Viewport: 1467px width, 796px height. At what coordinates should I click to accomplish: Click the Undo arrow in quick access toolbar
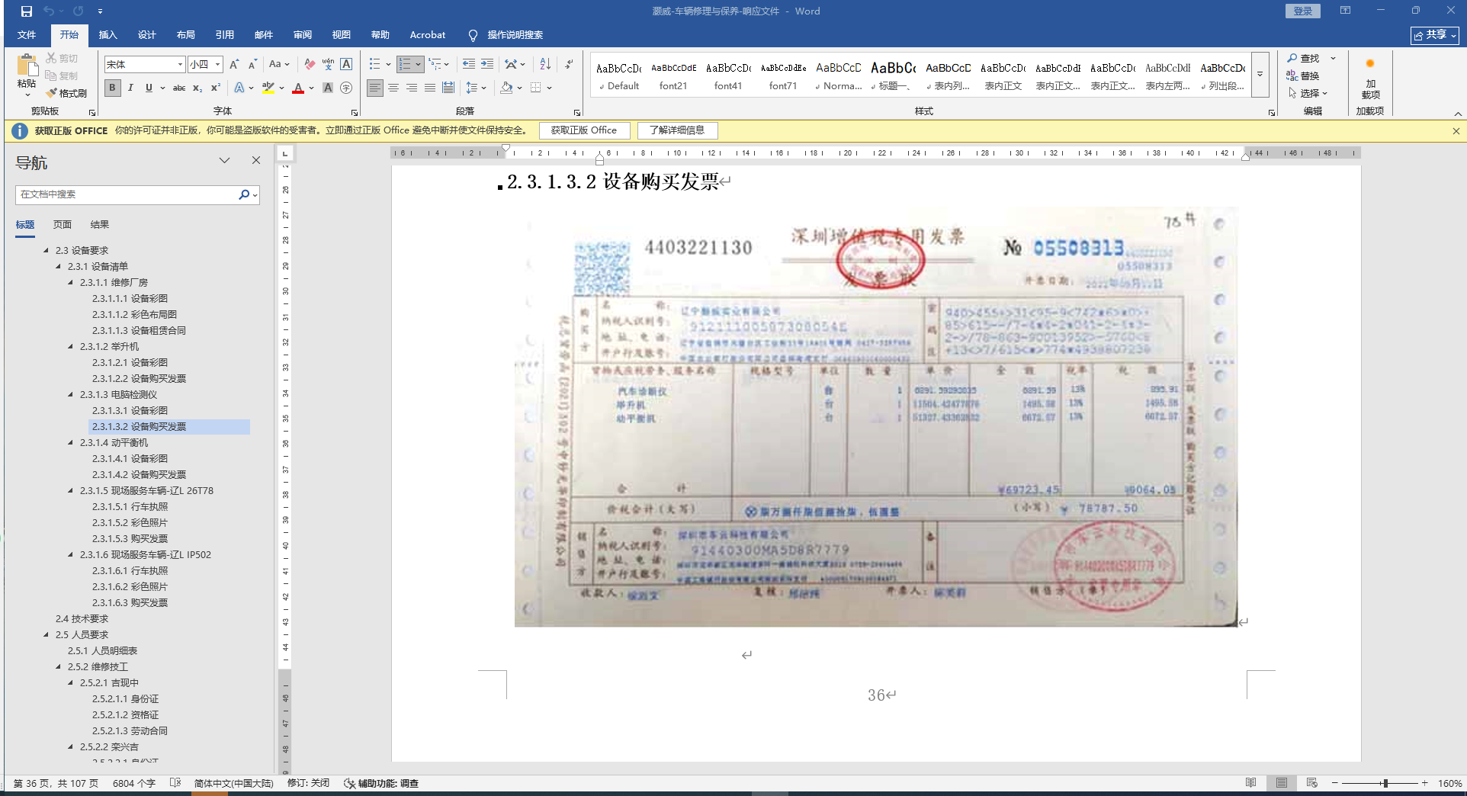point(49,11)
